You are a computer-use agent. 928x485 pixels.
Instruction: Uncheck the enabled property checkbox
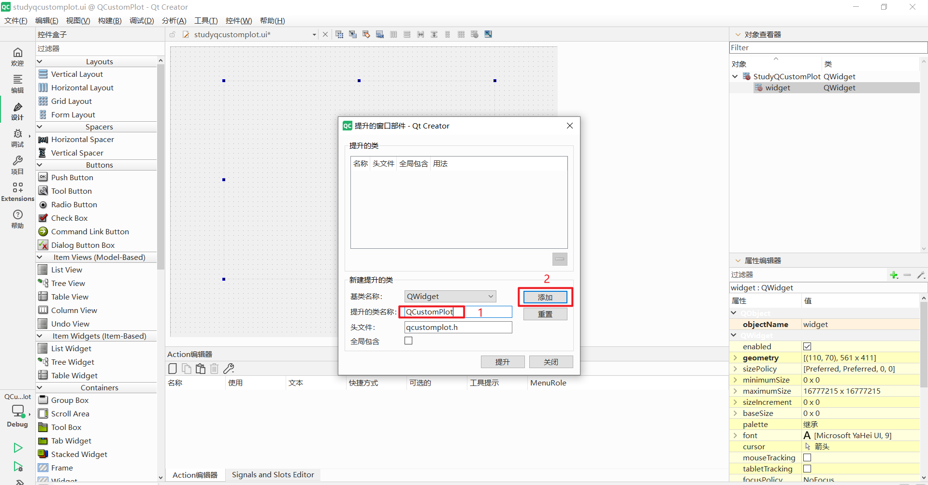click(807, 346)
